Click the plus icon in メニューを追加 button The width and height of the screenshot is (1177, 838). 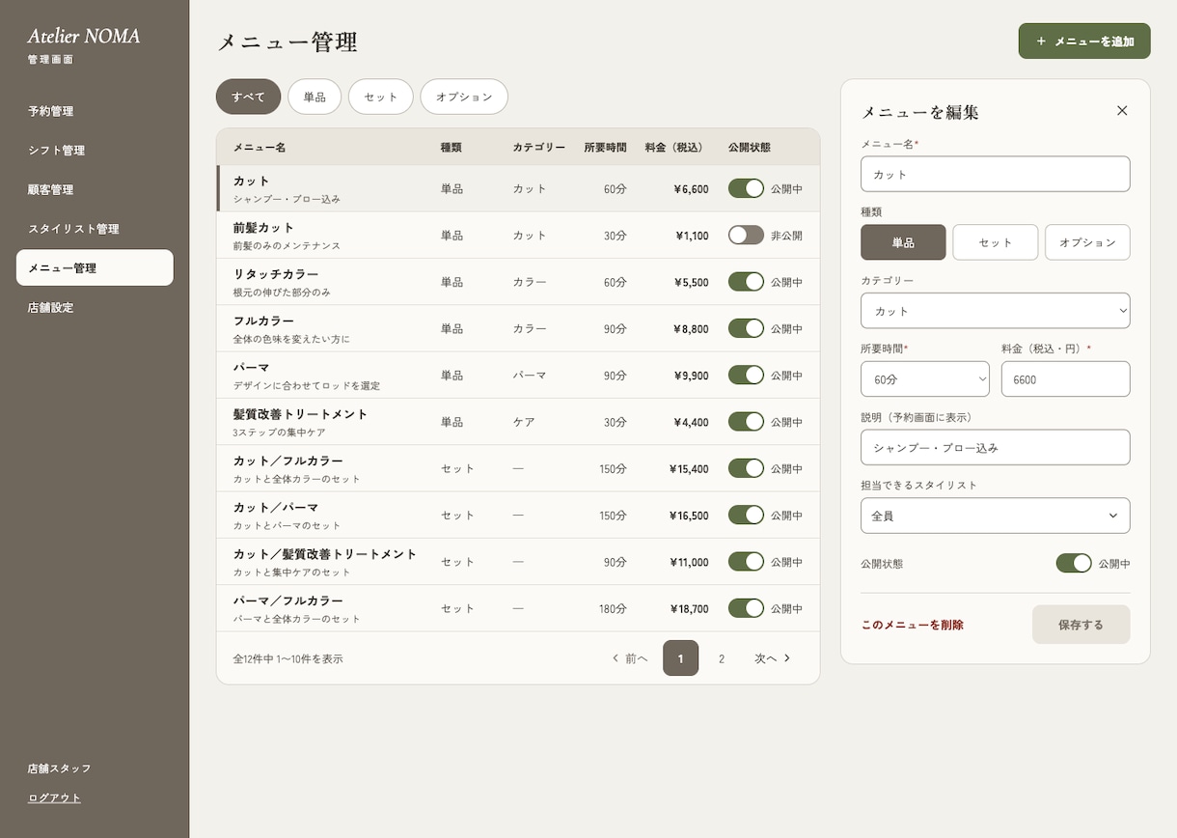tap(1041, 42)
